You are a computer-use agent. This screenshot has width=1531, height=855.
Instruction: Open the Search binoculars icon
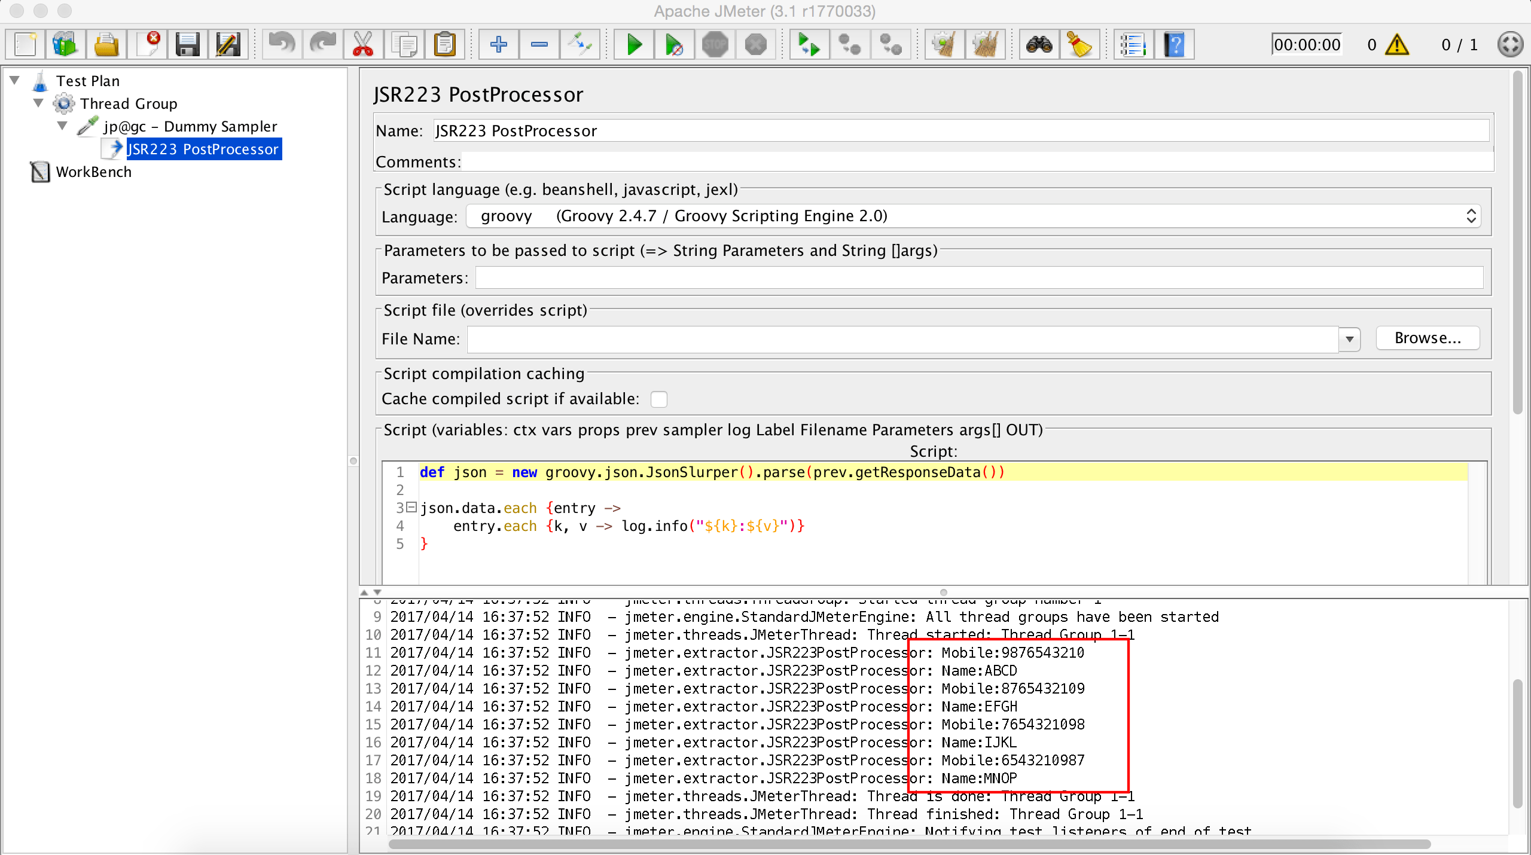tap(1039, 45)
